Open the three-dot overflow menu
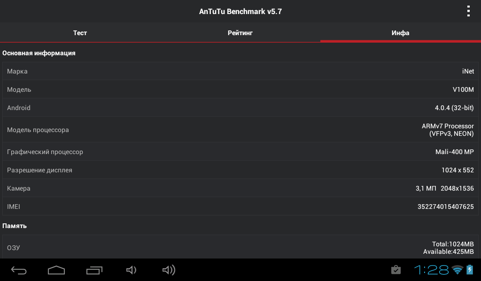This screenshot has width=481, height=281. [x=468, y=11]
